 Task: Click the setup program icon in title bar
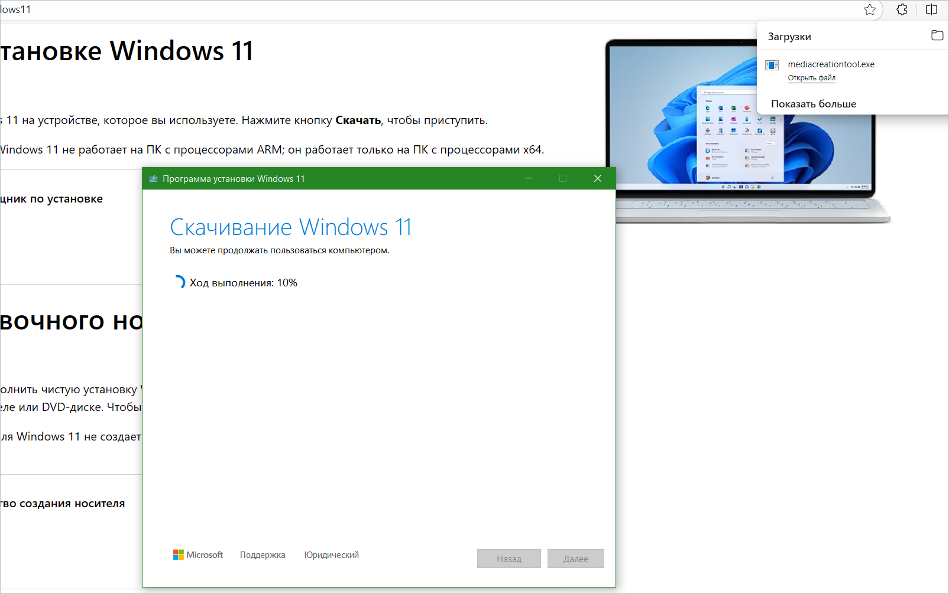(x=153, y=179)
